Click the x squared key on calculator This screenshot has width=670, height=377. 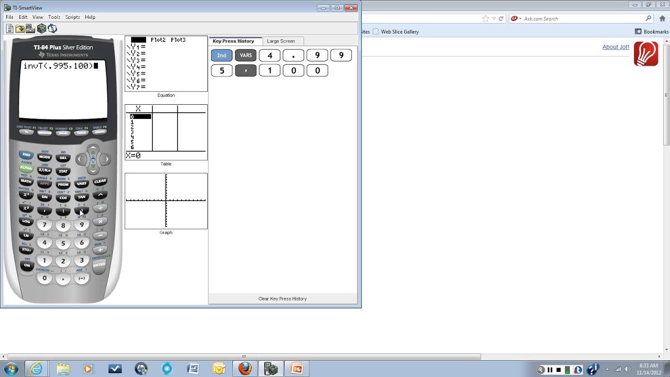26,208
